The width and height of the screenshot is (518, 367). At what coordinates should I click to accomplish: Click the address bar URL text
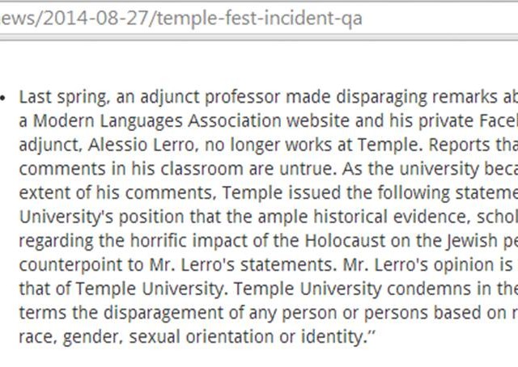(x=181, y=19)
